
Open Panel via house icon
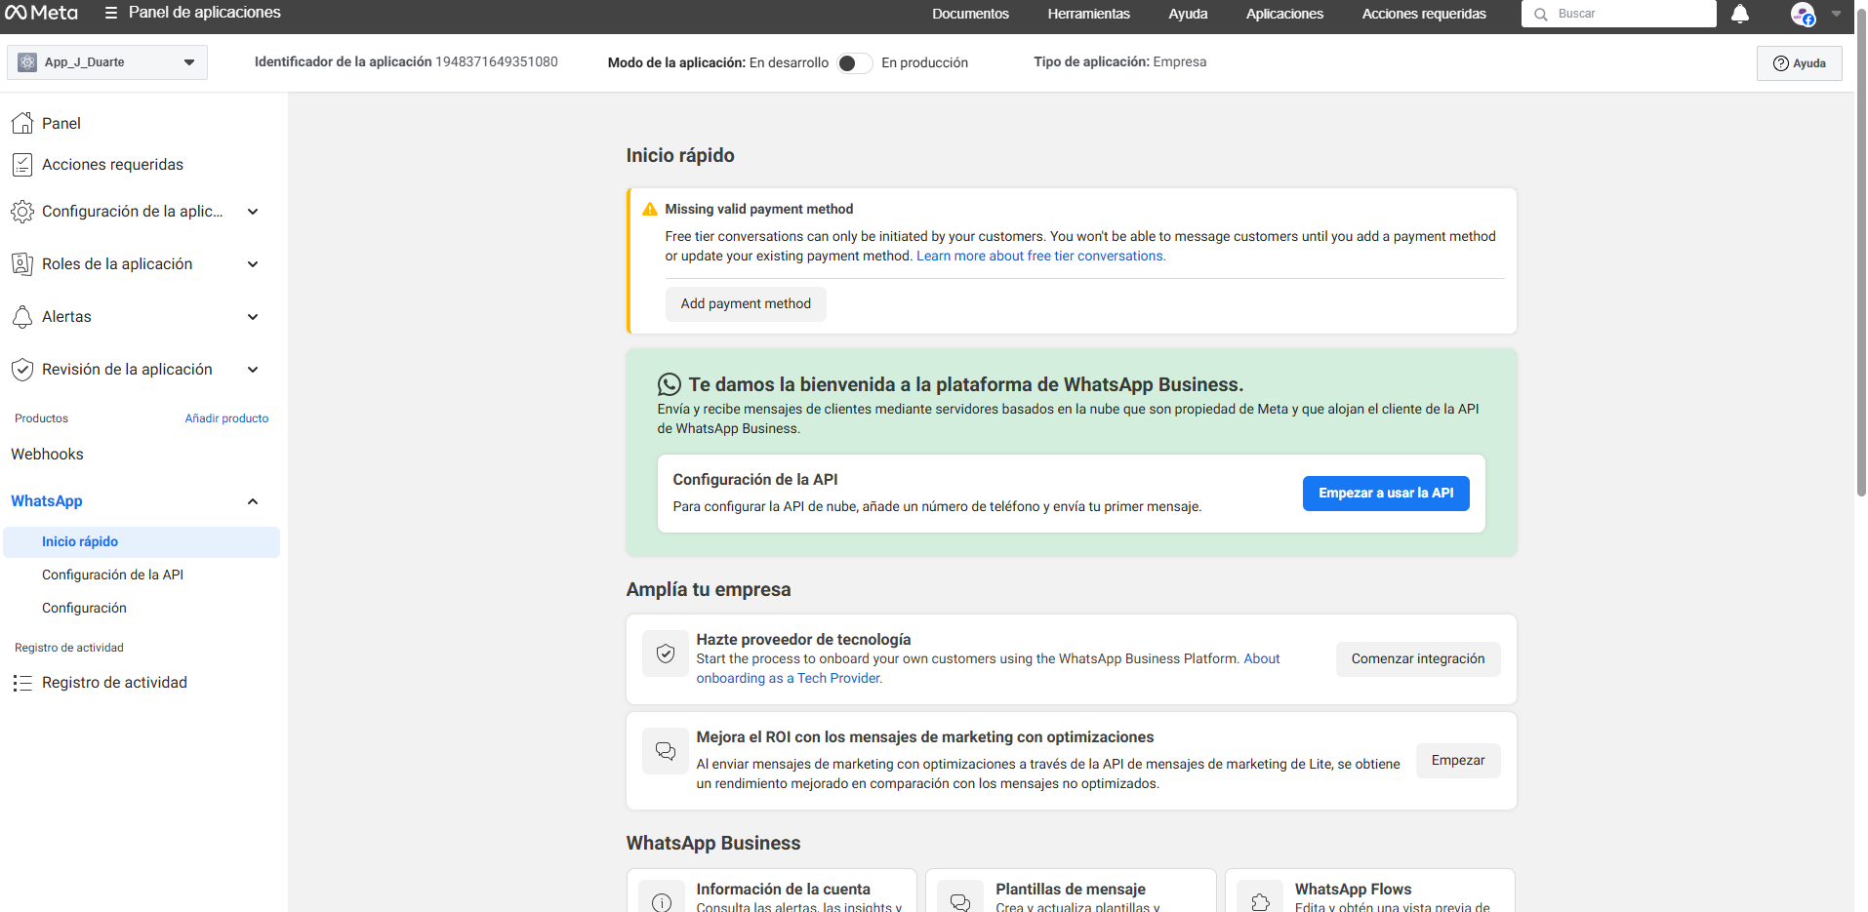pyautogui.click(x=22, y=123)
